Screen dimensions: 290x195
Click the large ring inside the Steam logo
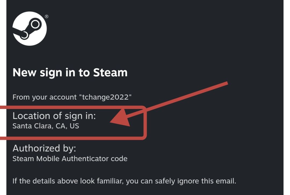click(35, 24)
